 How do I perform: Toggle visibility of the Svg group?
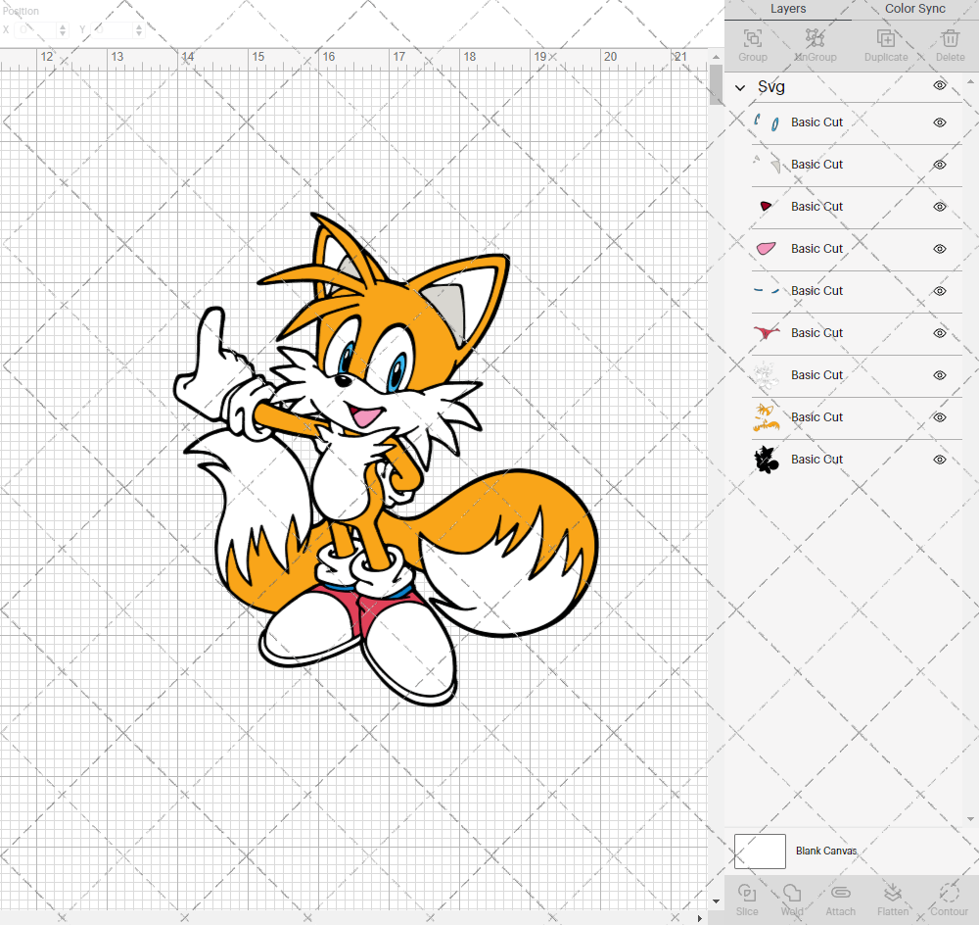(940, 85)
